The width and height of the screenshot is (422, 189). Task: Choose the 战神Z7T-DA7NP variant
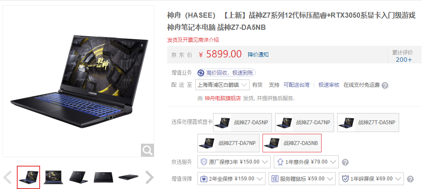coord(228,143)
